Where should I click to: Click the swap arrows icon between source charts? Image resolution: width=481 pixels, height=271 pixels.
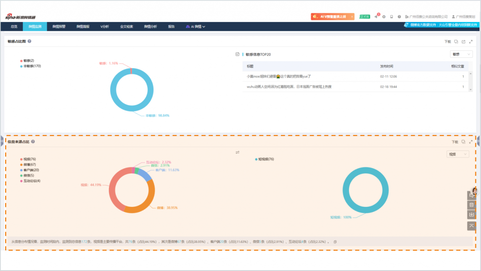(237, 152)
